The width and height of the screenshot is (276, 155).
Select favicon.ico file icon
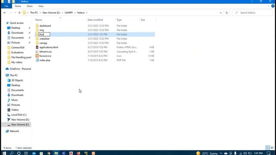tap(37, 56)
